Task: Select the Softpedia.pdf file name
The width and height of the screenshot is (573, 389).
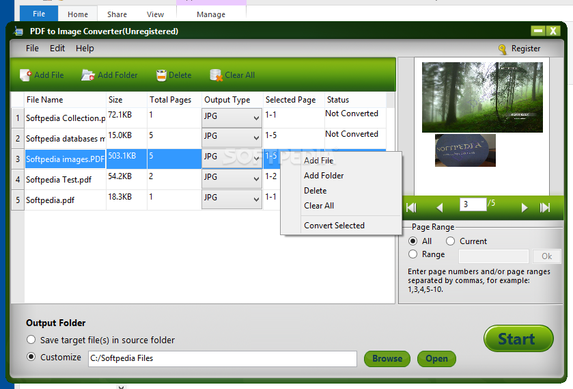Action: click(50, 200)
